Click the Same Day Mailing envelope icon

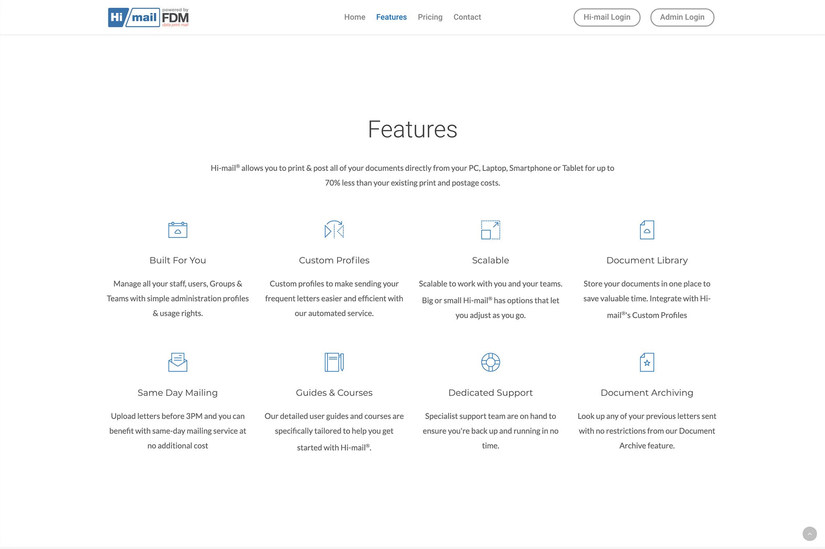178,362
